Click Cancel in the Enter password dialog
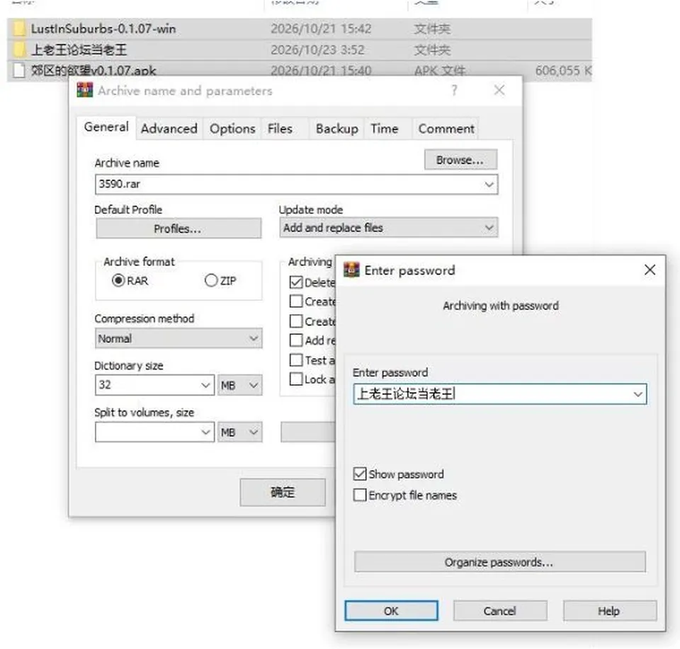 (x=500, y=611)
